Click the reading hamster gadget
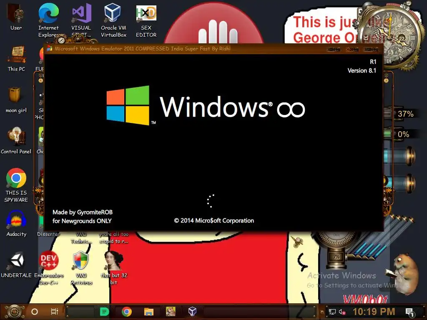427x320 pixels. pos(404,273)
